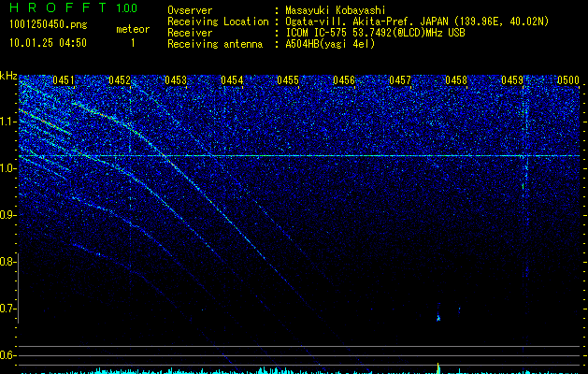Click the Ovserver label
The height and width of the screenshot is (374, 588).
[x=190, y=10]
